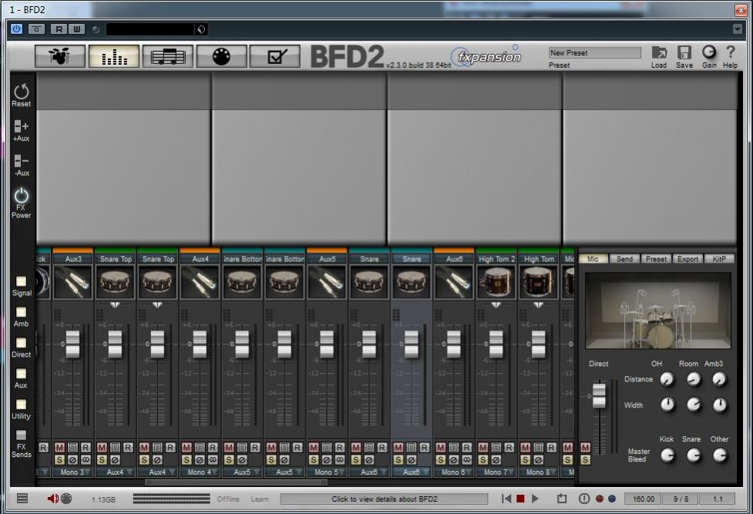
Task: Open the Mono 3 output dropdown
Action: [x=72, y=472]
